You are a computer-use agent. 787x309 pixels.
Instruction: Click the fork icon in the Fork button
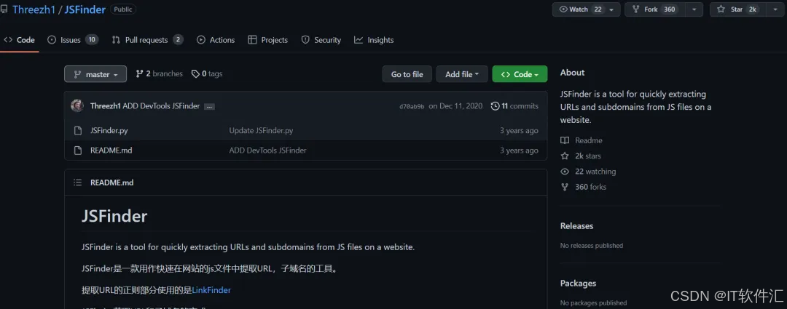coord(636,9)
